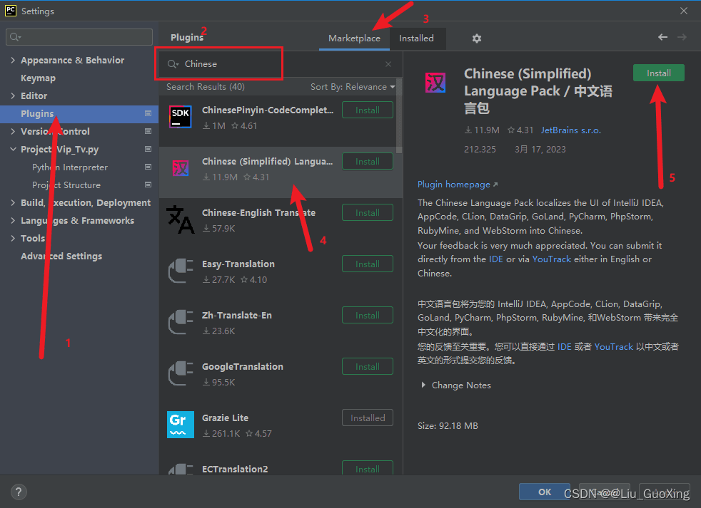Open Advanced Settings page

(61, 256)
